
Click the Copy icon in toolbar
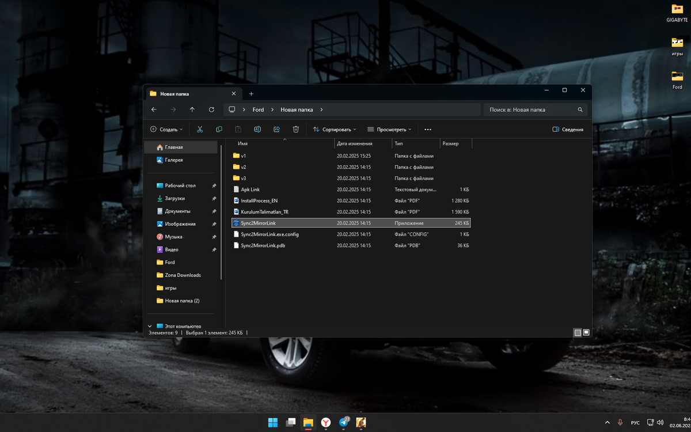coord(219,130)
